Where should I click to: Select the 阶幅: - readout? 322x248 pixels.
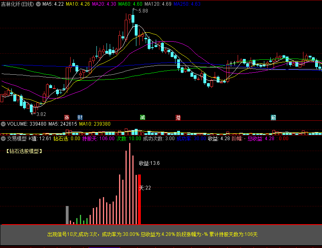point(238,139)
